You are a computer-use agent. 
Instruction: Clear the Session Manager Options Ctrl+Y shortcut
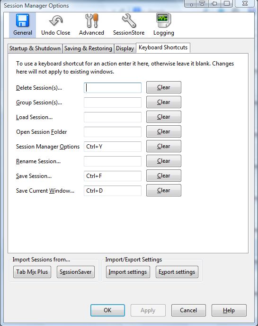(x=164, y=146)
